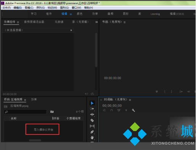Image resolution: width=196 pixels, height=150 pixels.
Task: Open the 序列(S) menu
Action: pyautogui.click(x=40, y=8)
